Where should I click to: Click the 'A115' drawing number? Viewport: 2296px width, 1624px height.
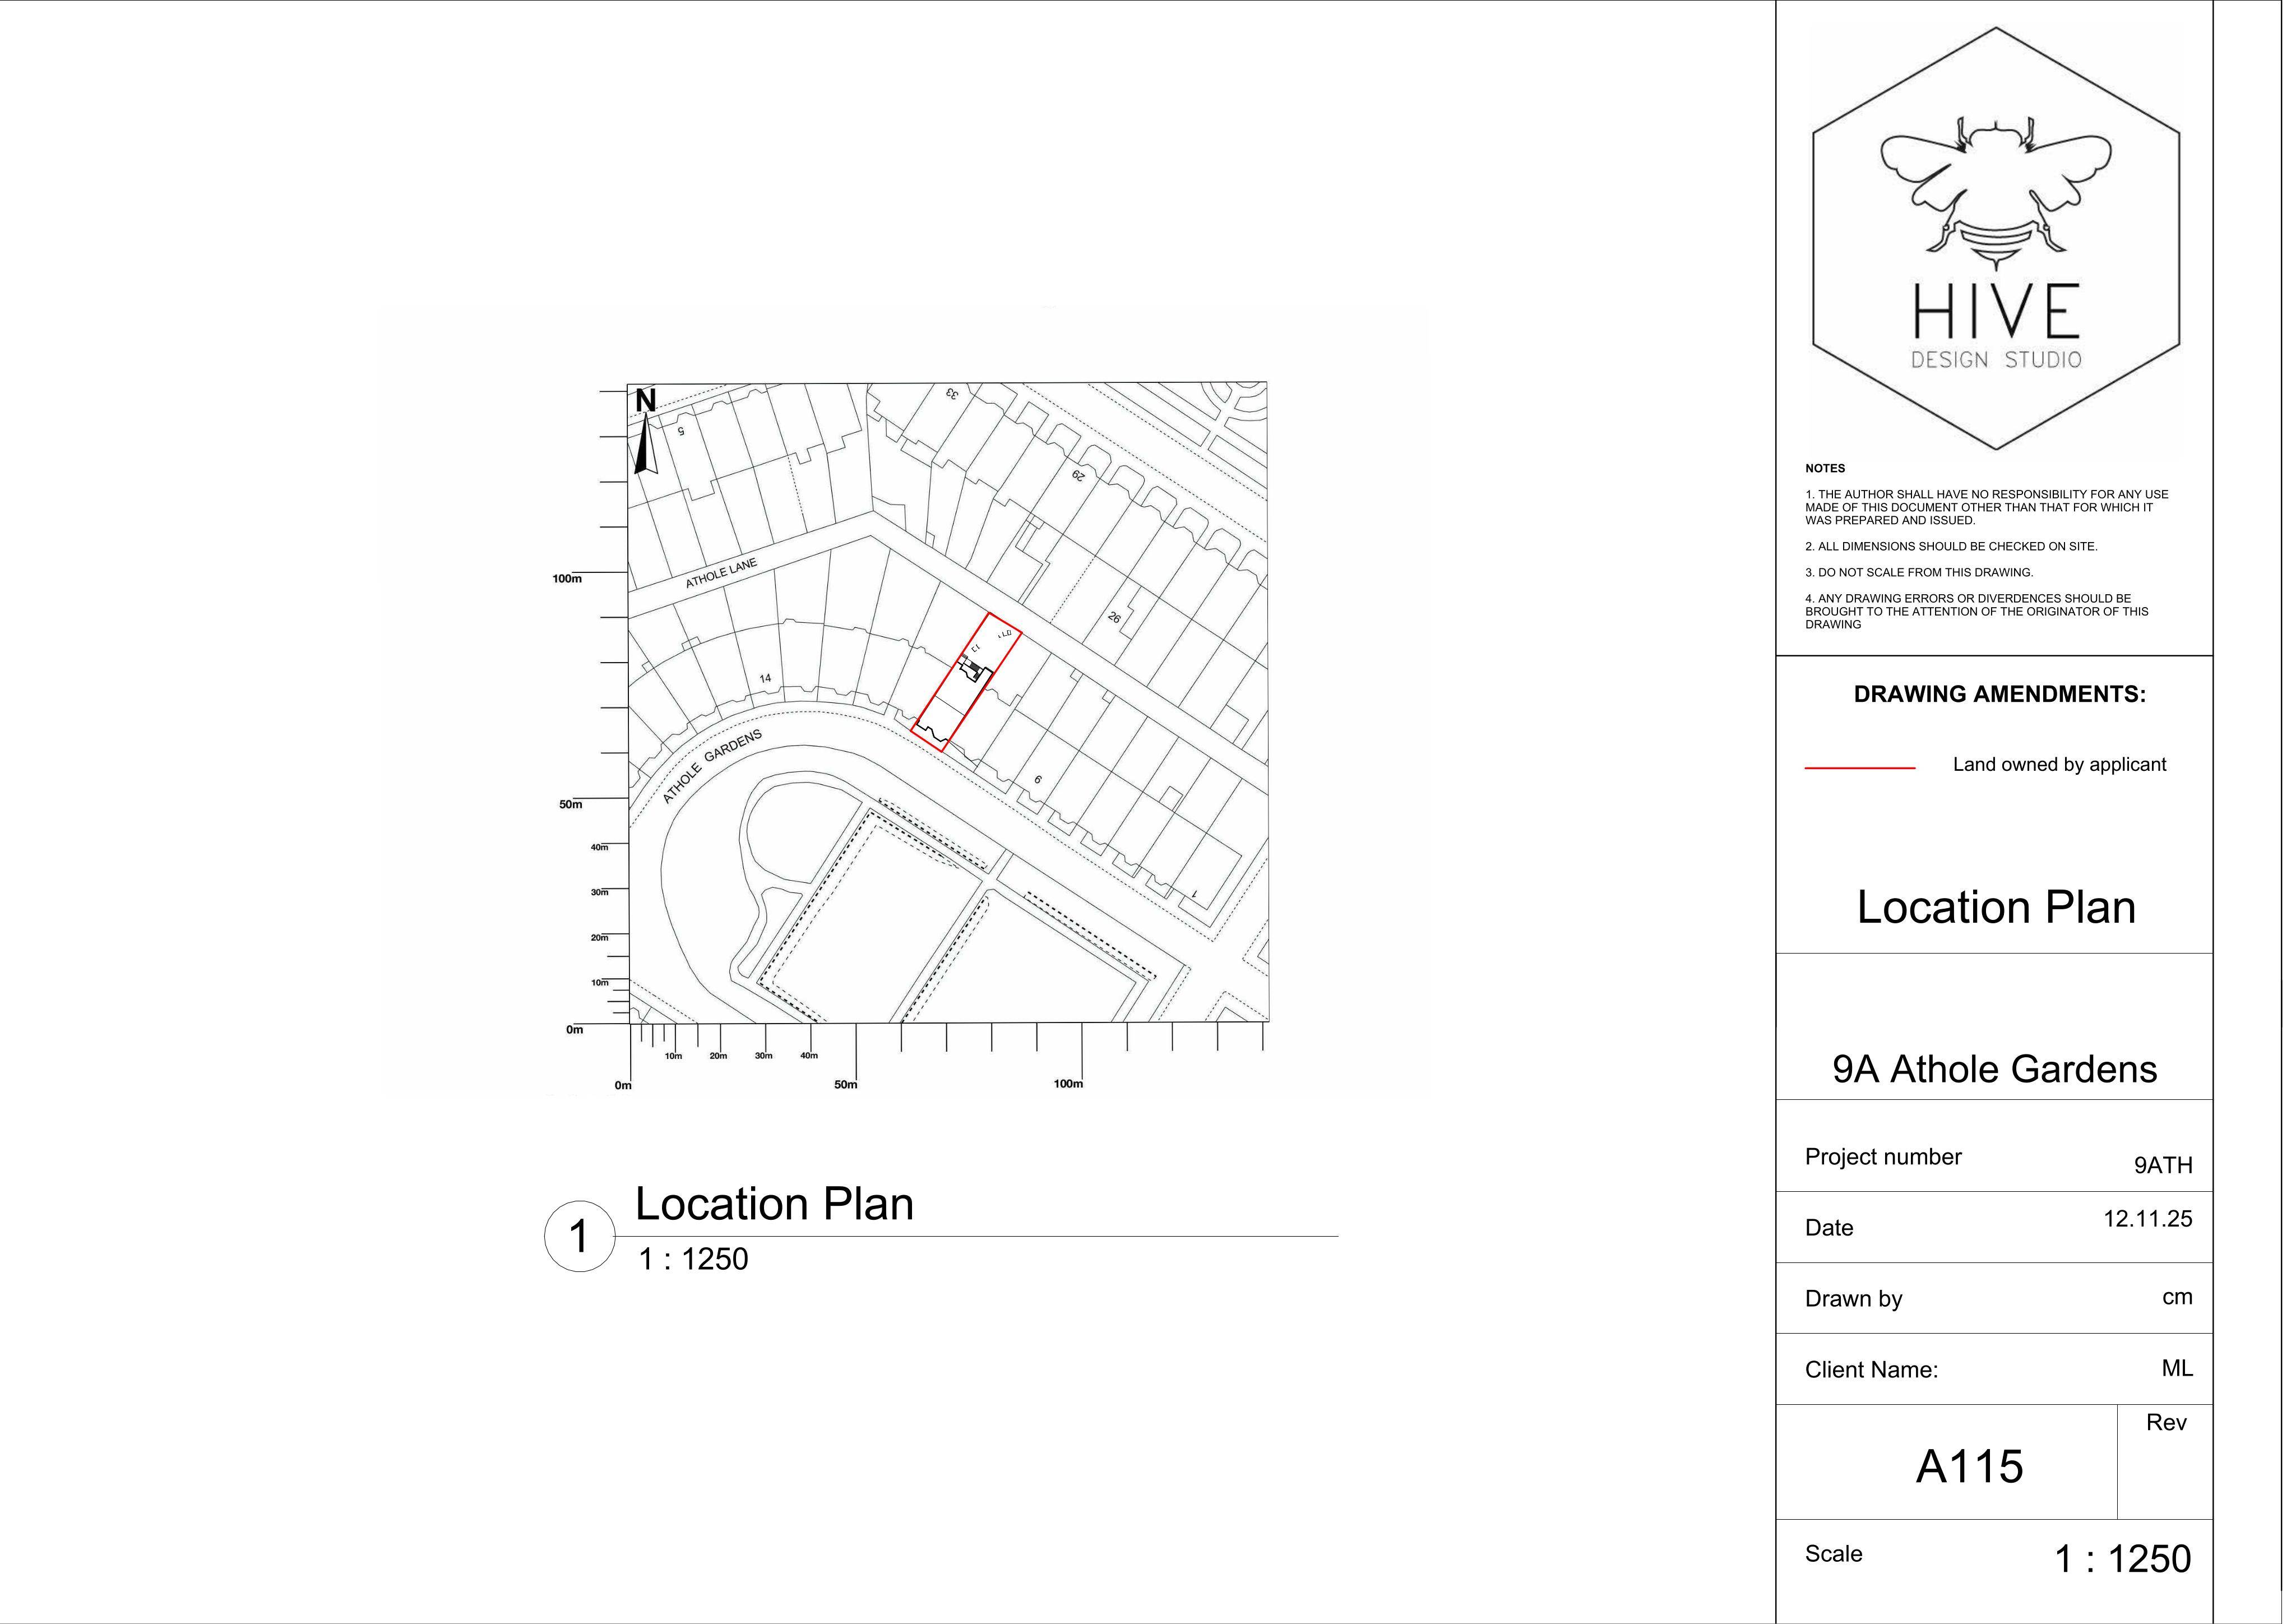1969,1468
